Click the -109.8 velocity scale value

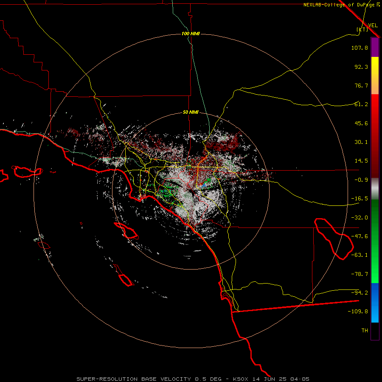[358, 312]
